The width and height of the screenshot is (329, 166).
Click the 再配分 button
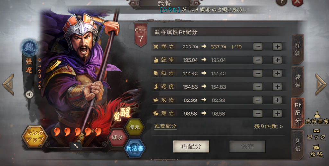click(191, 146)
